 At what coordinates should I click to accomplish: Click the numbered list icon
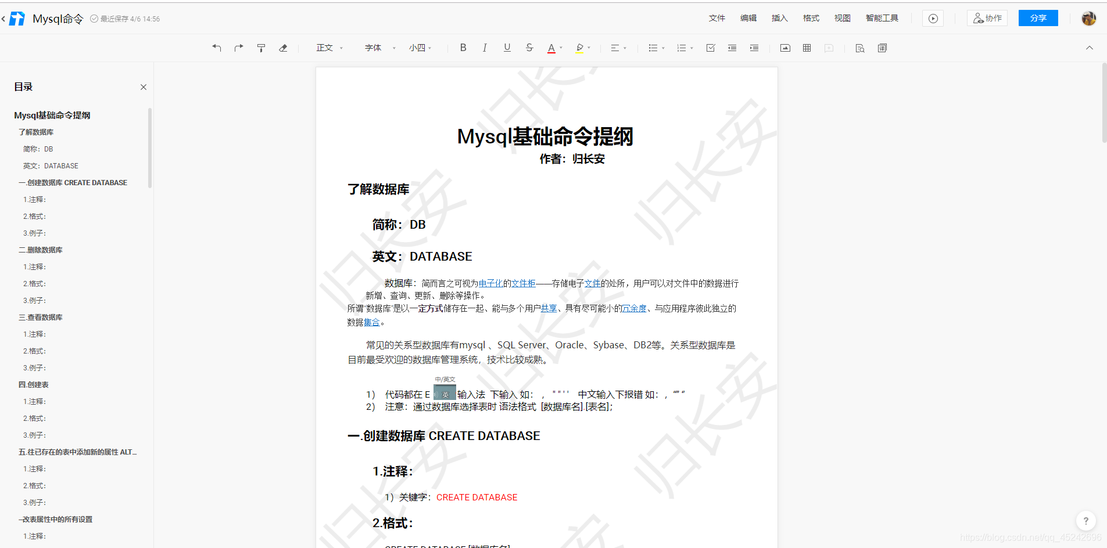click(681, 48)
